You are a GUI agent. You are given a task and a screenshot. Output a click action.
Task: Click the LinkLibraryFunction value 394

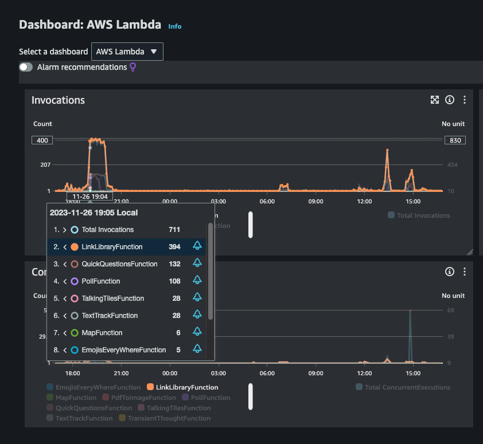pyautogui.click(x=174, y=247)
